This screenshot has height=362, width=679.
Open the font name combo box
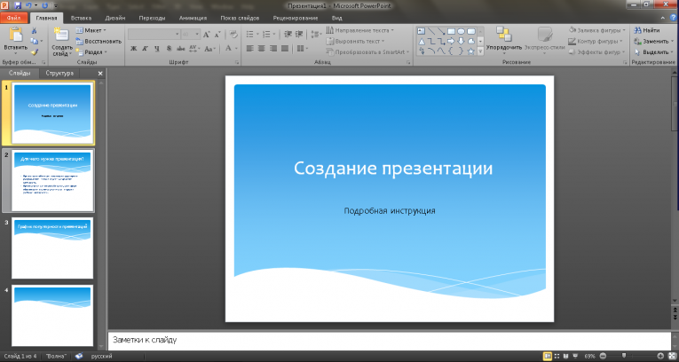(154, 35)
